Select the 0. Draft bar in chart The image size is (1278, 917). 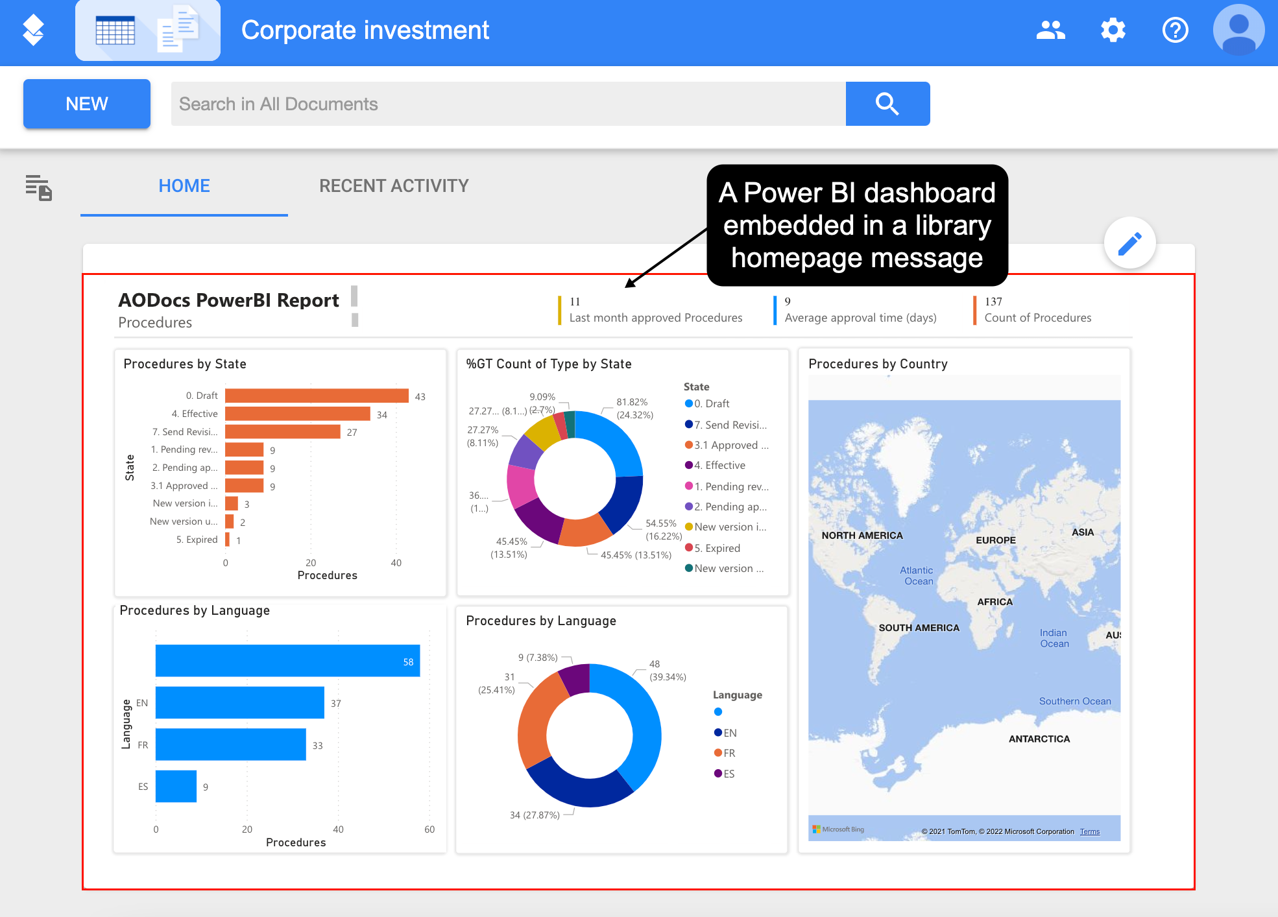pos(317,396)
